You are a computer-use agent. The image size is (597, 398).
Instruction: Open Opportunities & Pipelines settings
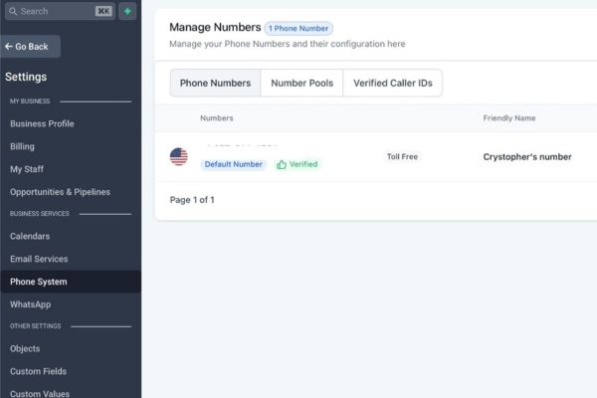pyautogui.click(x=60, y=192)
